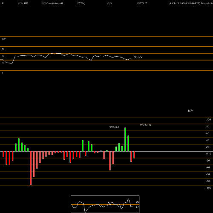Click the longest red MR bar
This screenshot has height=213, width=213.
(x=31, y=168)
